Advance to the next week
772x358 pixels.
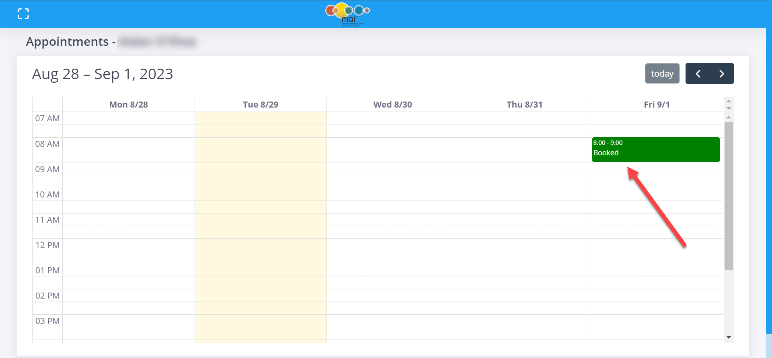[722, 74]
